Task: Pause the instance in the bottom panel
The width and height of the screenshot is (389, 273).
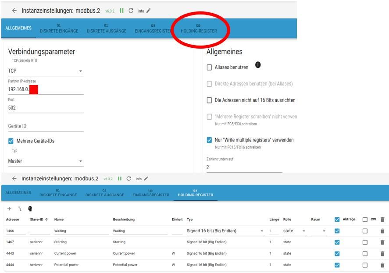Action: (x=120, y=178)
